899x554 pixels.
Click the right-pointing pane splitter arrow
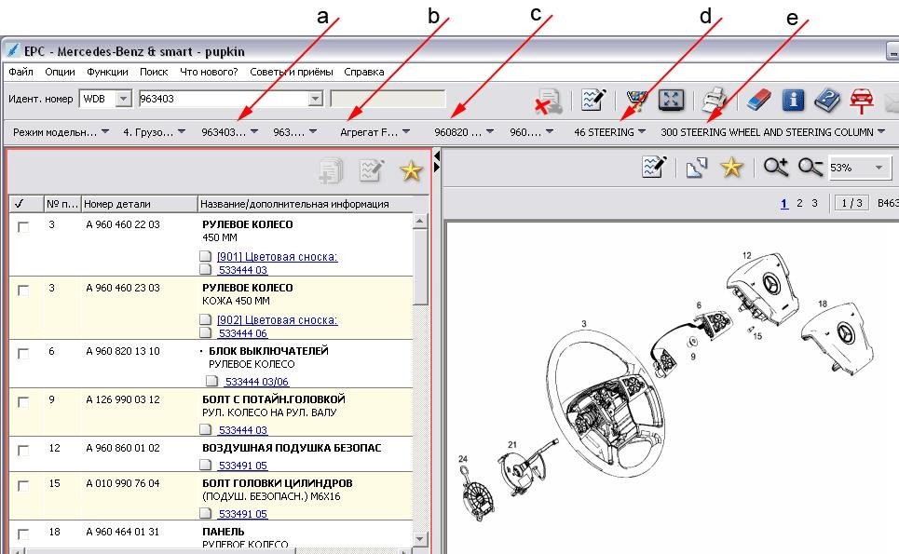point(437,167)
